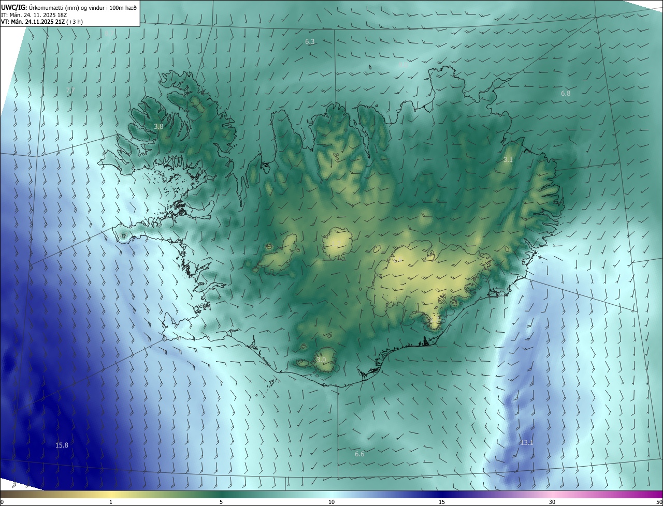Click the colorbar tick label 30
This screenshot has height=506, width=663.
552,502
